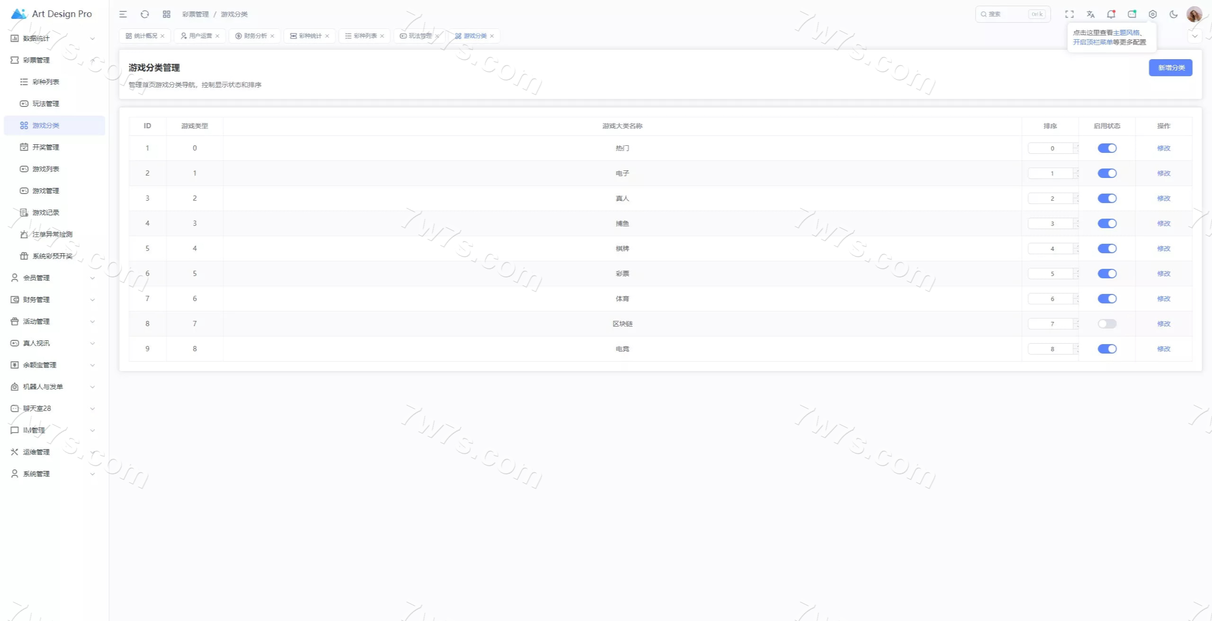This screenshot has height=621, width=1212.
Task: Expand the 财务管理 sidebar menu
Action: (x=52, y=300)
